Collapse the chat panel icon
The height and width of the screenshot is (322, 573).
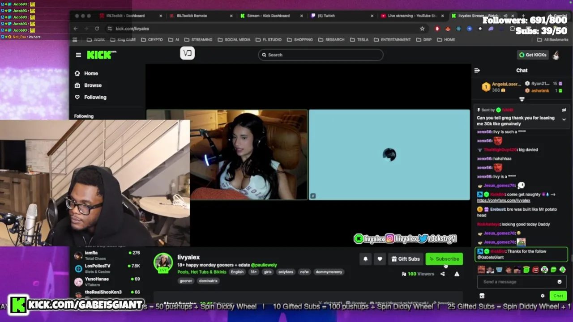[x=477, y=70]
